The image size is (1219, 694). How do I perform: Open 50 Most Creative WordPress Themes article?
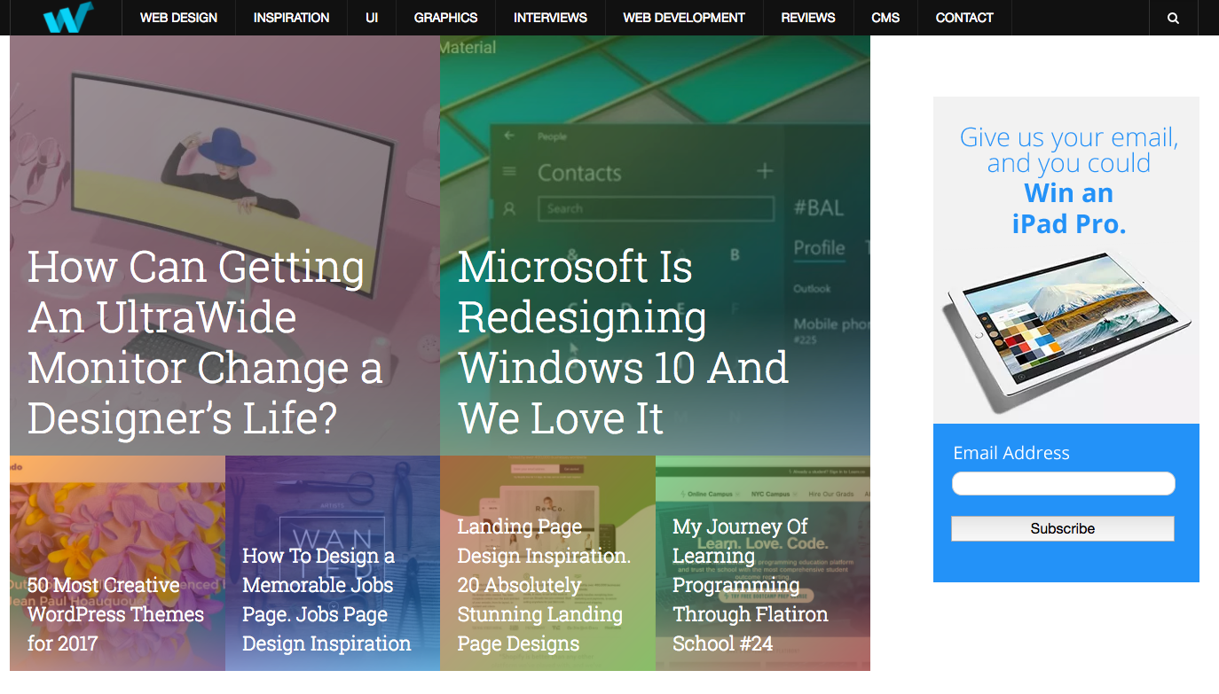point(115,614)
